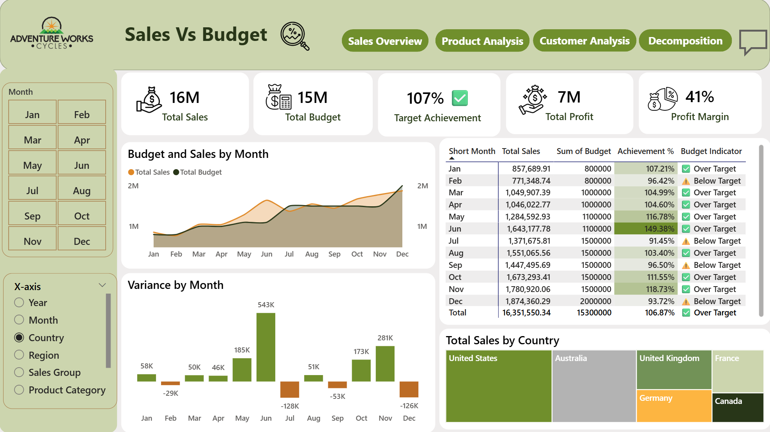Viewport: 770px width, 432px height.
Task: Click the table vertical scrollbar
Action: click(x=761, y=231)
